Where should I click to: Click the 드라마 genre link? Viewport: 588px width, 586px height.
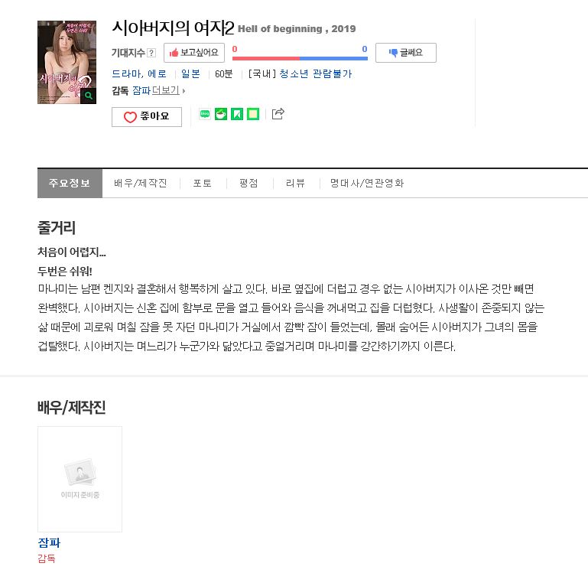click(126, 74)
